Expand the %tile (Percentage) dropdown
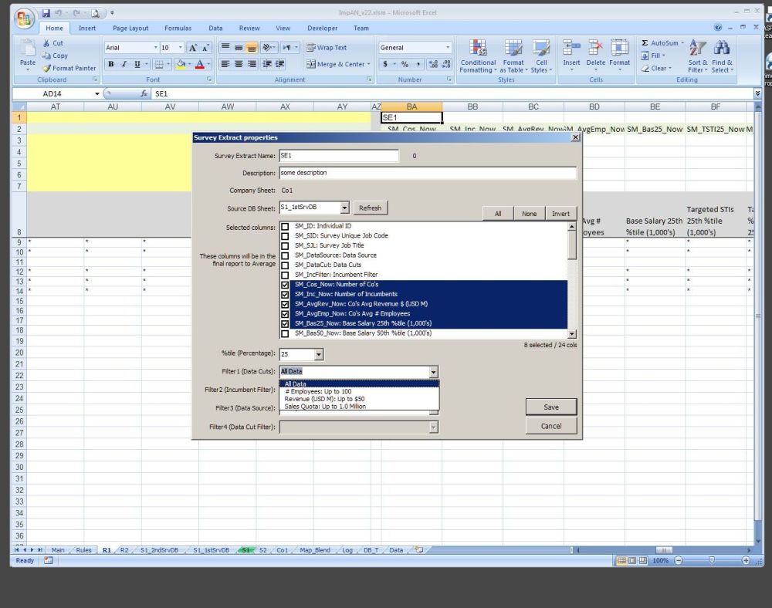The width and height of the screenshot is (772, 608). pos(319,355)
